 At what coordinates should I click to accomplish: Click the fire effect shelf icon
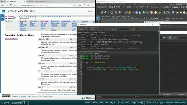[x=129, y=13]
